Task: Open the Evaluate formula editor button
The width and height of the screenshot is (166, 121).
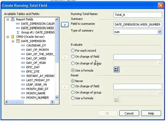Action: pyautogui.click(x=117, y=70)
